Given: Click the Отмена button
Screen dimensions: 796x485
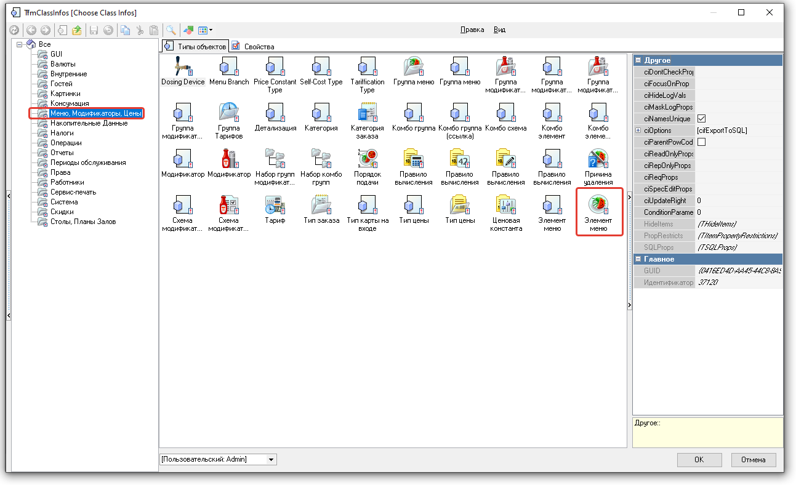Looking at the screenshot, I should [754, 460].
